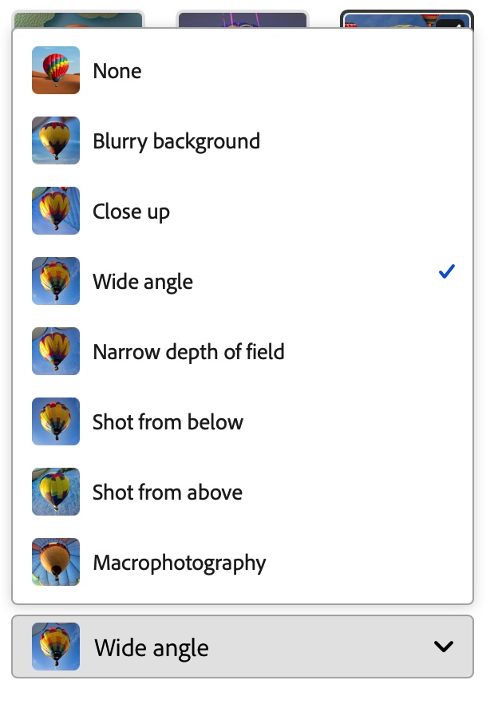The width and height of the screenshot is (498, 704).
Task: Click the Close up balloon icon
Action: point(56,211)
